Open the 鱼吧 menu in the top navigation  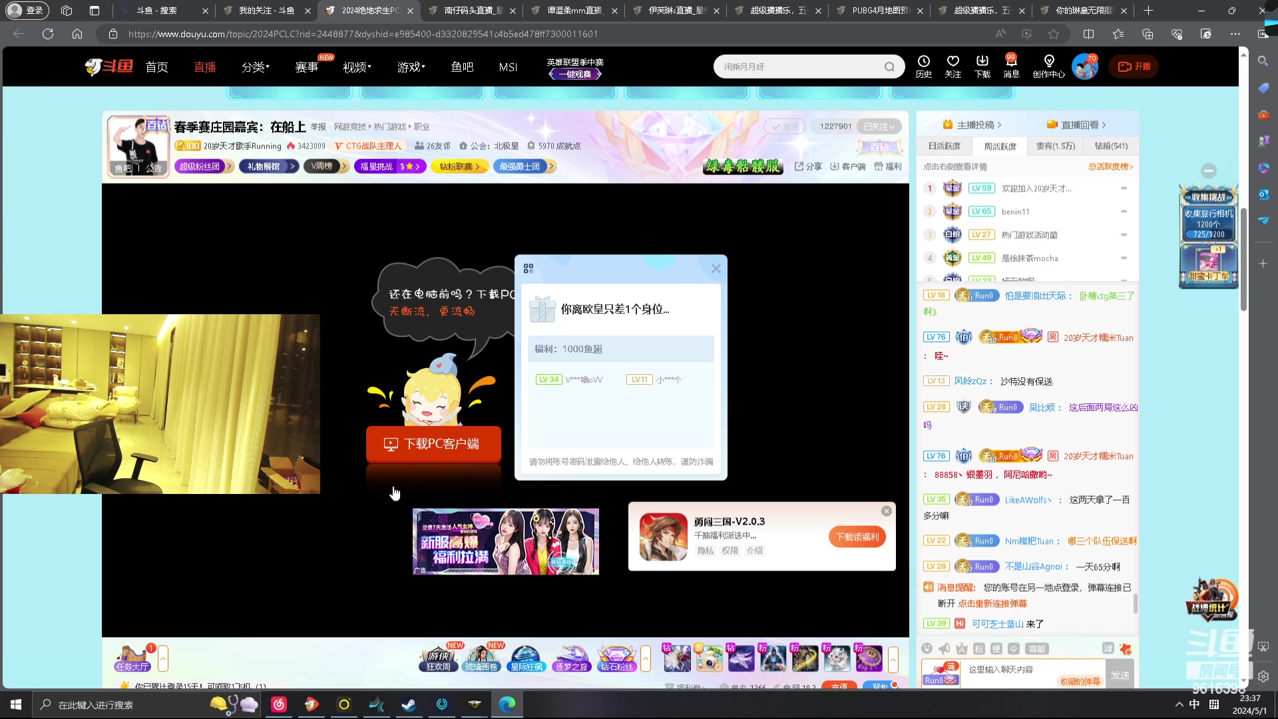463,67
